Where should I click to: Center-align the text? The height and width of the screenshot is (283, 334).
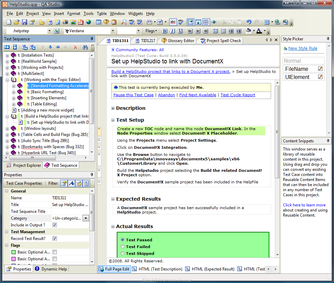(x=198, y=31)
